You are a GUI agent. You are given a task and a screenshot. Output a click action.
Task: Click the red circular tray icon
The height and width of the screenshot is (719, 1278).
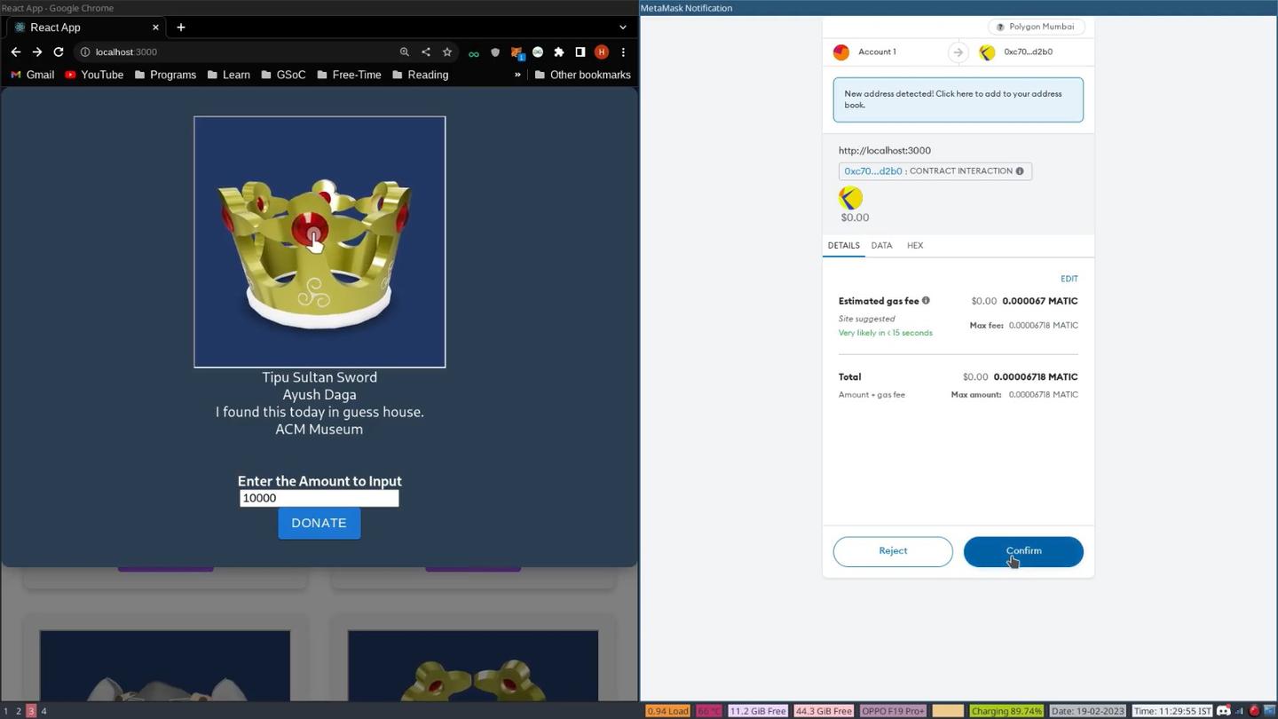click(x=1254, y=711)
